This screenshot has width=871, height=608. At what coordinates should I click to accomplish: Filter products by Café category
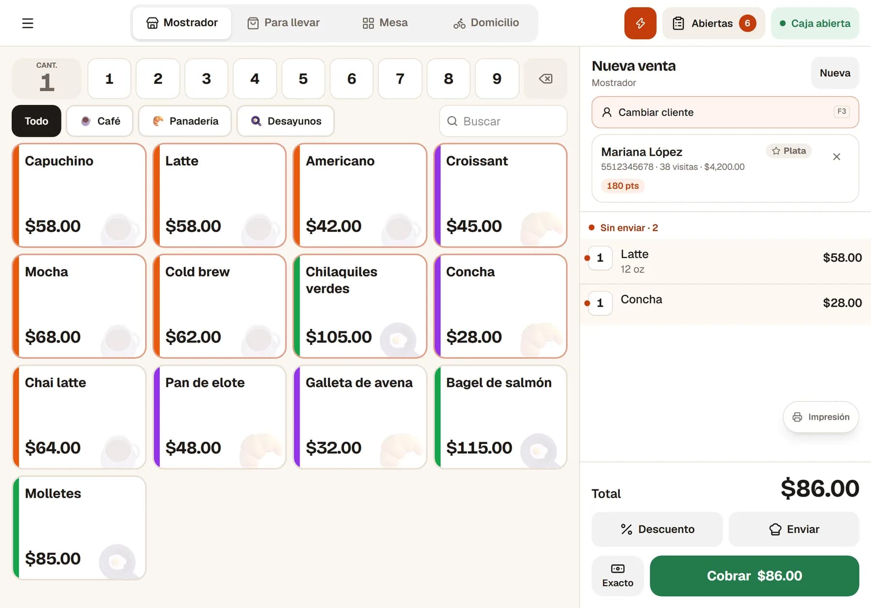[100, 121]
